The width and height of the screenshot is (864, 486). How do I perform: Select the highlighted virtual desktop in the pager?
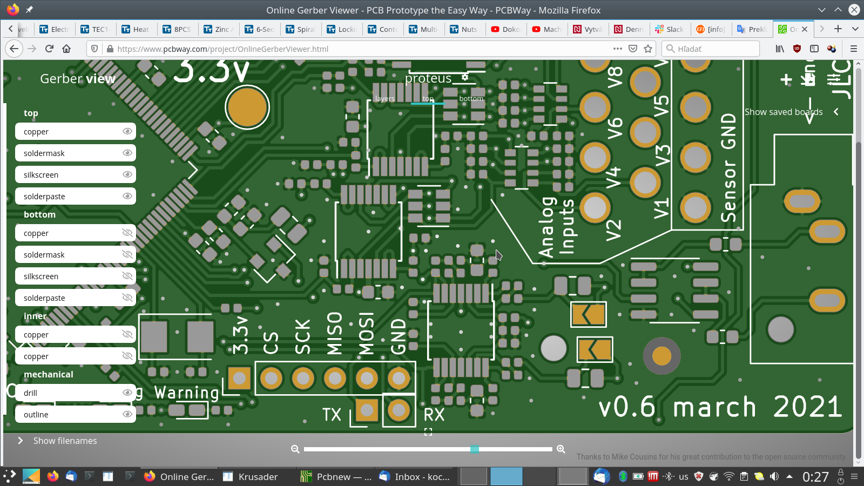[x=506, y=476]
